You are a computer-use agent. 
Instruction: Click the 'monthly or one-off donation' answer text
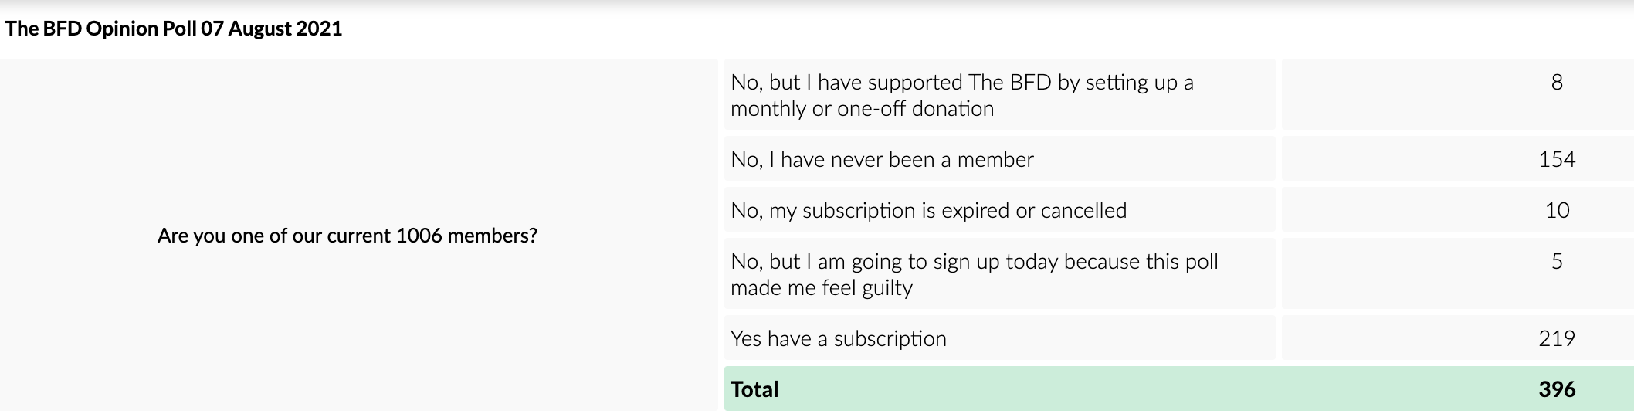[x=862, y=109]
